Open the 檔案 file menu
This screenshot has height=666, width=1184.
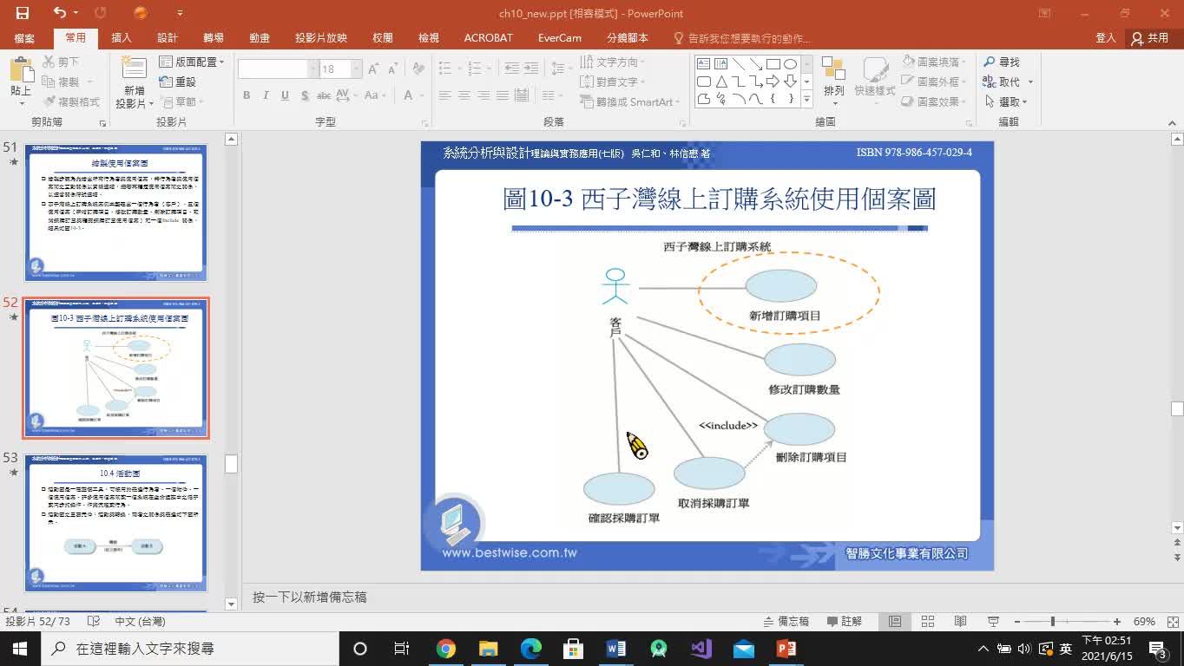(x=24, y=38)
